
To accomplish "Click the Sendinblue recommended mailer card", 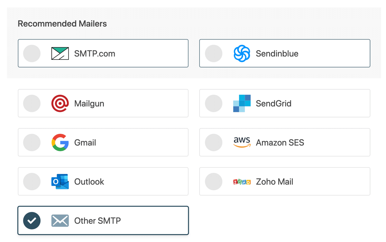I will [284, 53].
